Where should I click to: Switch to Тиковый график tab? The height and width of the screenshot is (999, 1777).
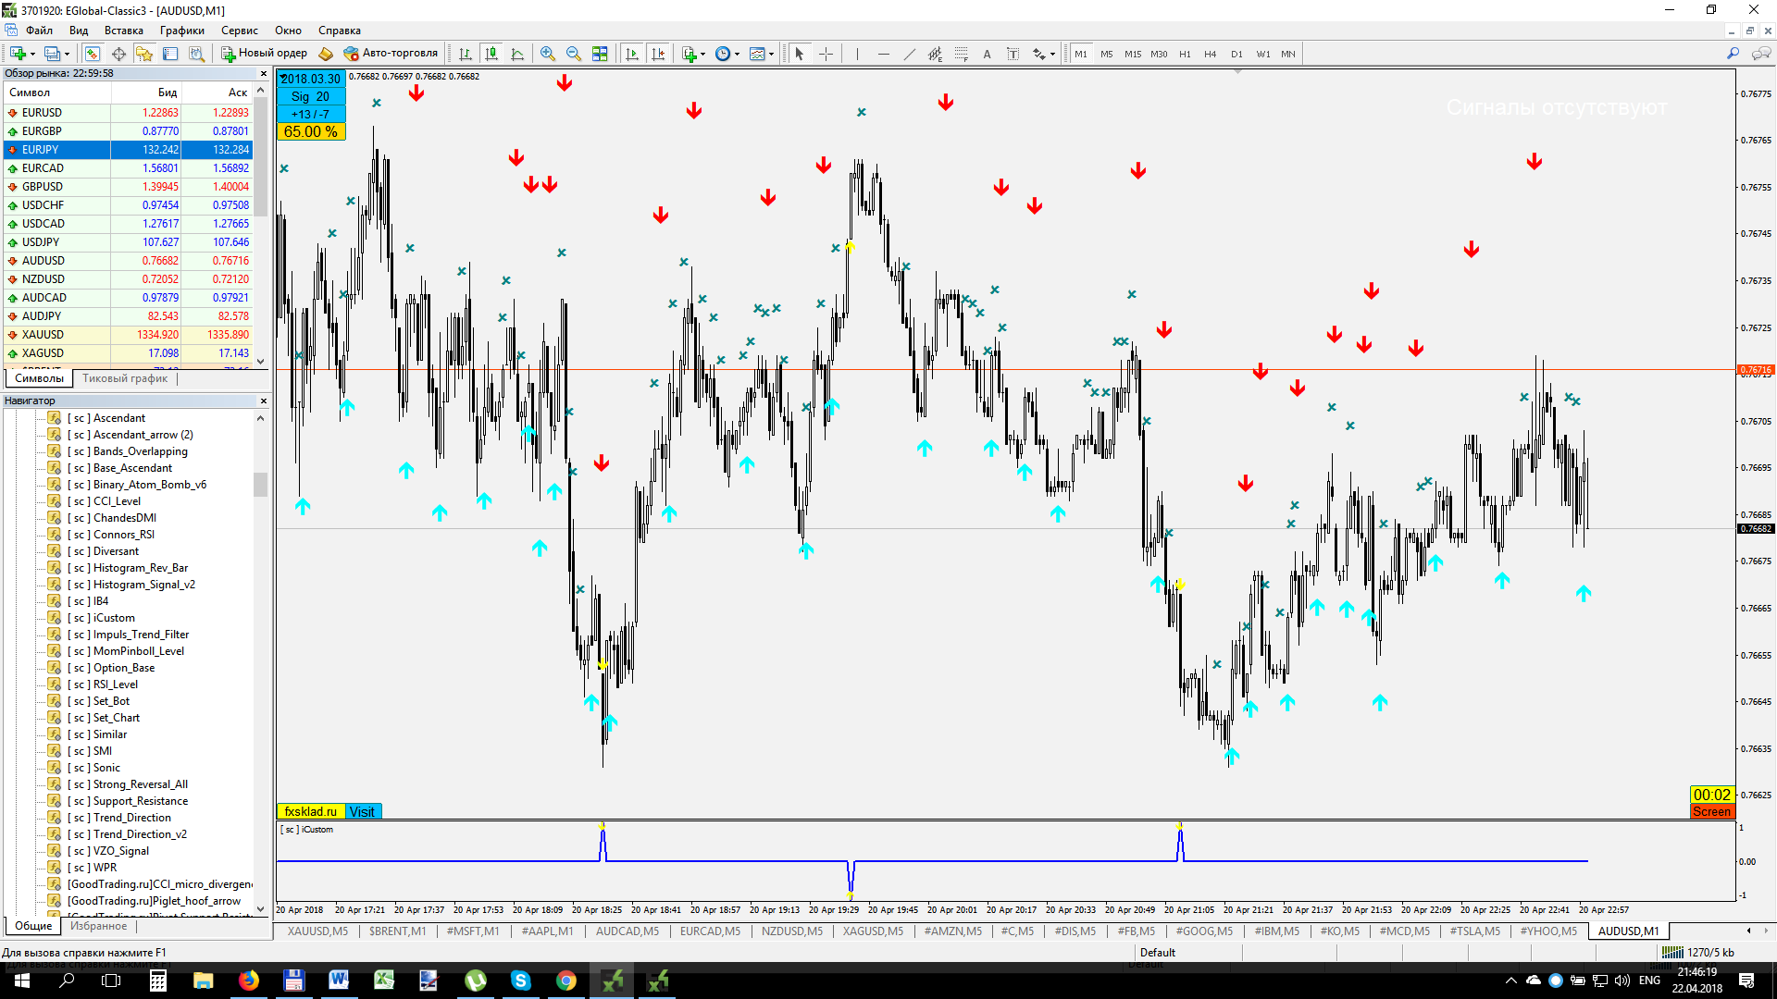(x=125, y=378)
